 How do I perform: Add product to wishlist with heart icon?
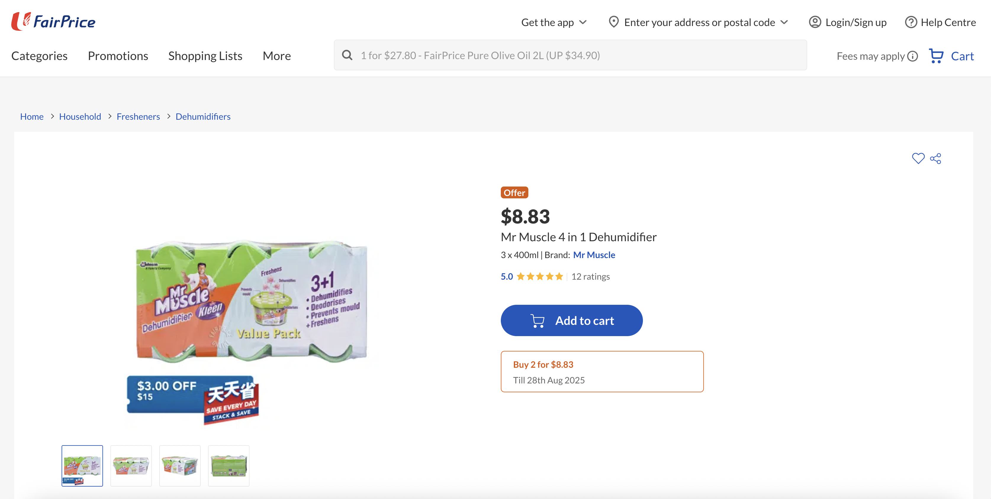click(918, 158)
